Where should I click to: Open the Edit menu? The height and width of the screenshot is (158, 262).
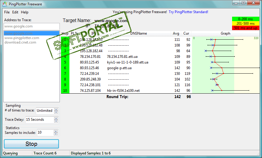click(x=15, y=12)
